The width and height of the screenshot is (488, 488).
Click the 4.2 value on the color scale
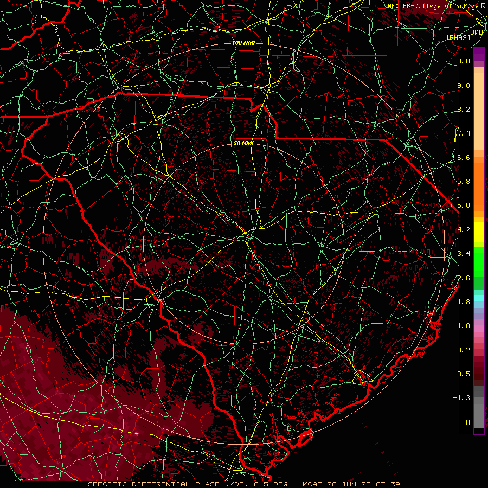click(x=464, y=230)
